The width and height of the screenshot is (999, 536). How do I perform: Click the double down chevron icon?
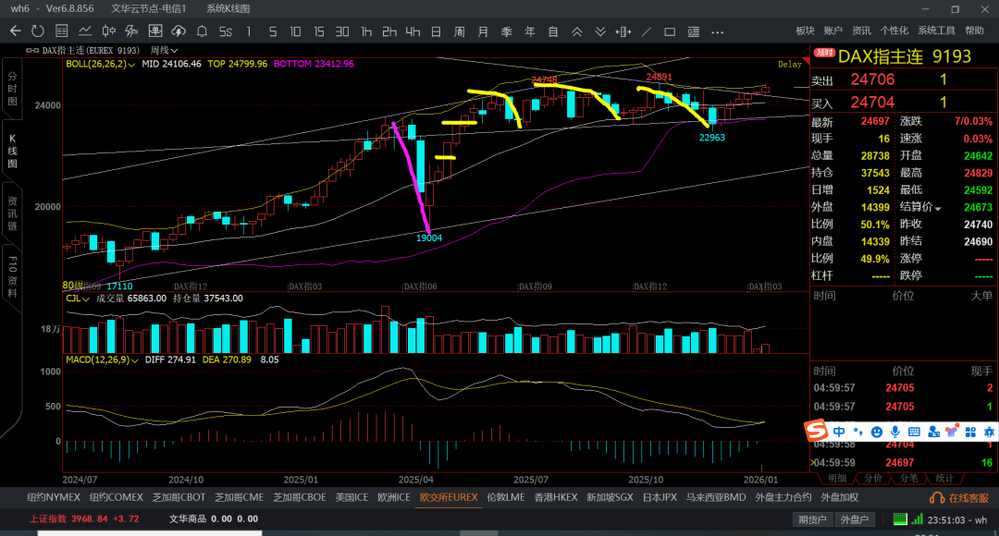(600, 31)
